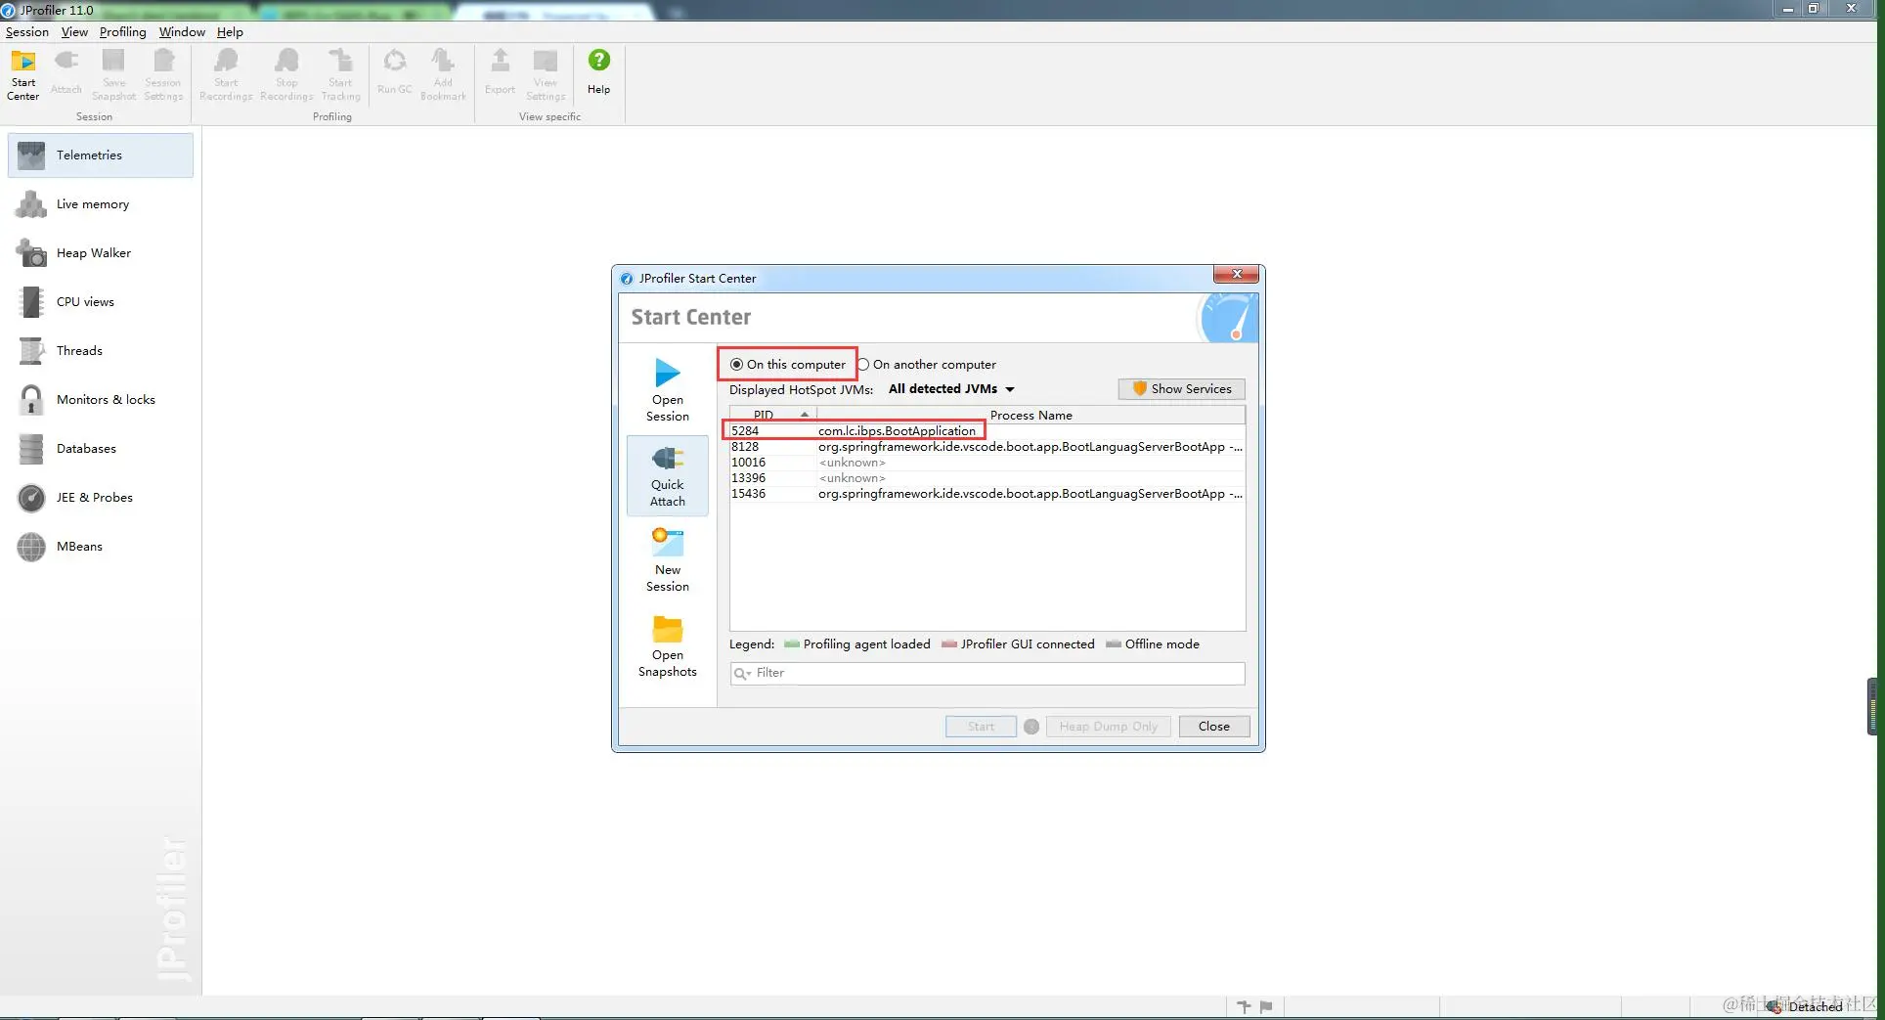Open the Threads view
Image resolution: width=1885 pixels, height=1020 pixels.
coord(101,350)
